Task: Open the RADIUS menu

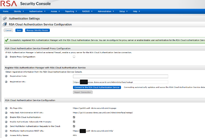Action: pos(87,11)
